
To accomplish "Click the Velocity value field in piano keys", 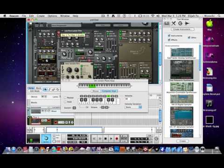I will pyautogui.click(x=128, y=99).
